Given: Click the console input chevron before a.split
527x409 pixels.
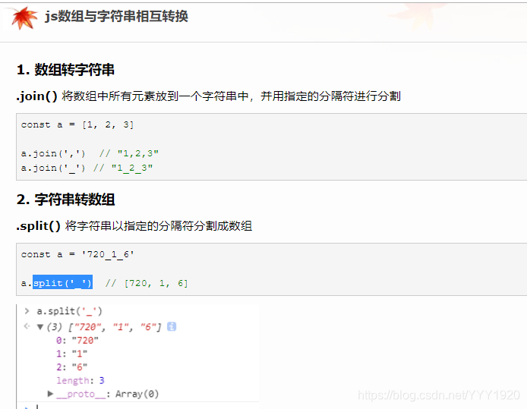Looking at the screenshot, I should 27,311.
